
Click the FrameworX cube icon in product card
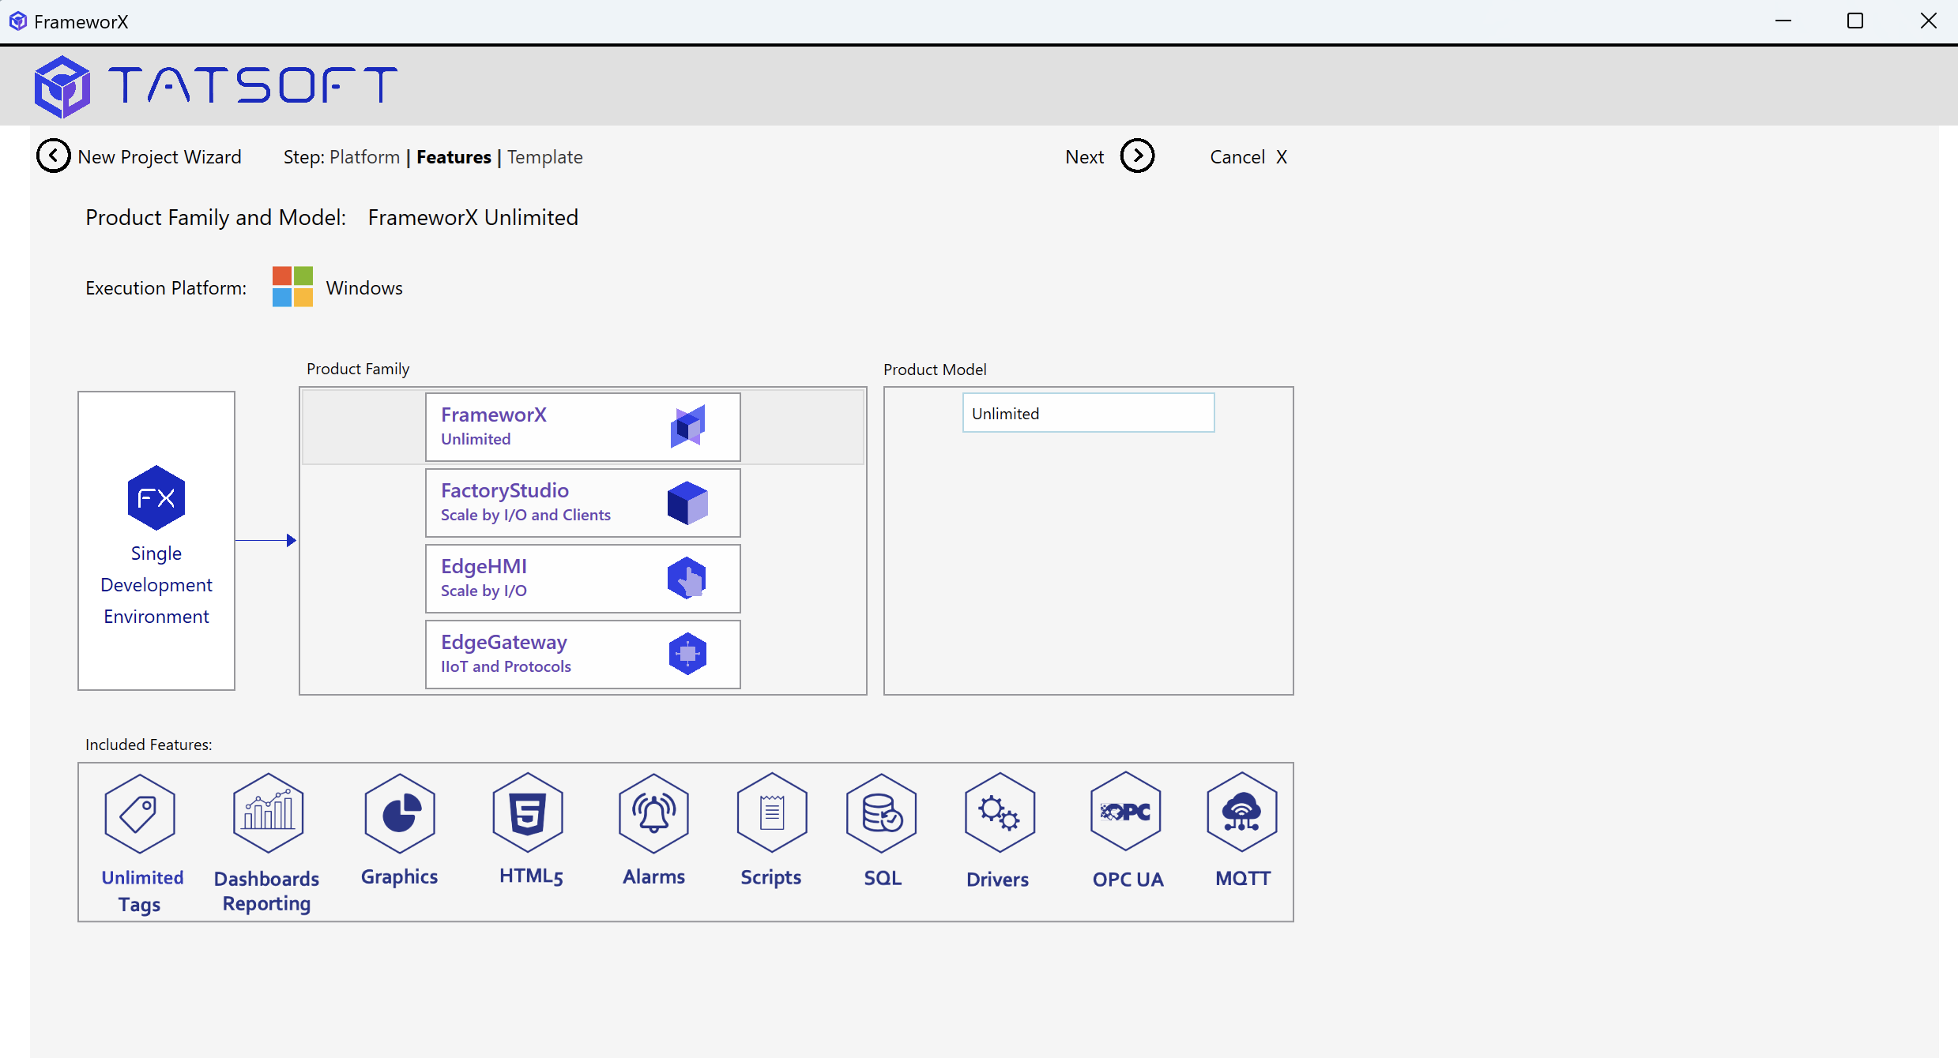[688, 426]
